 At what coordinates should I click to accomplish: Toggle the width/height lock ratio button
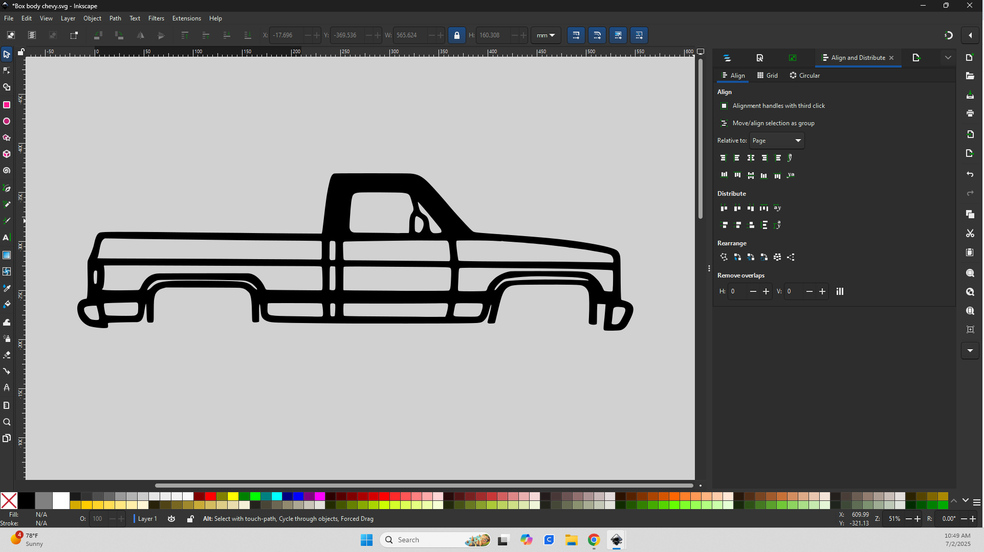457,35
